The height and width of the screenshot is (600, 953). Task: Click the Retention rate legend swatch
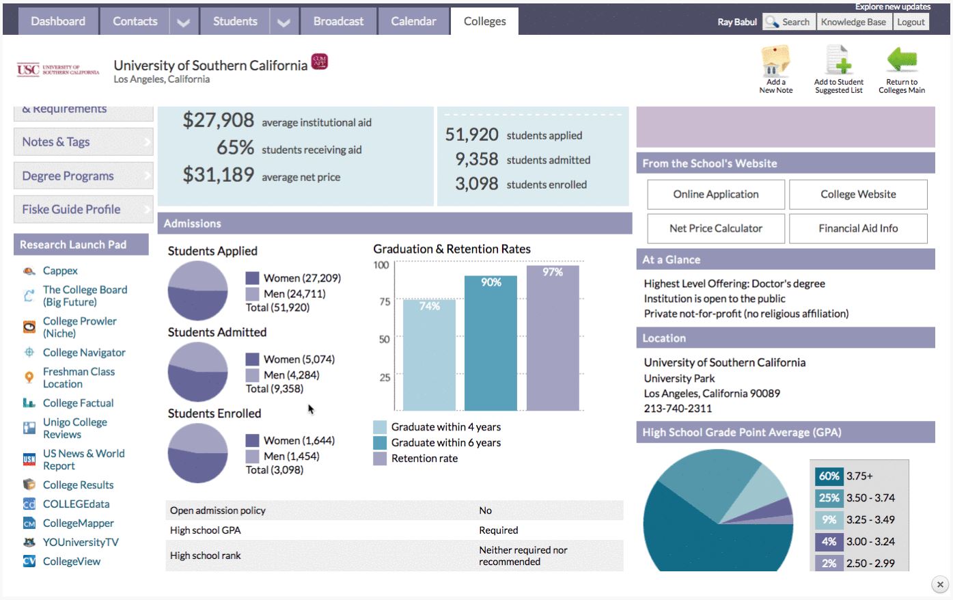[x=380, y=459]
